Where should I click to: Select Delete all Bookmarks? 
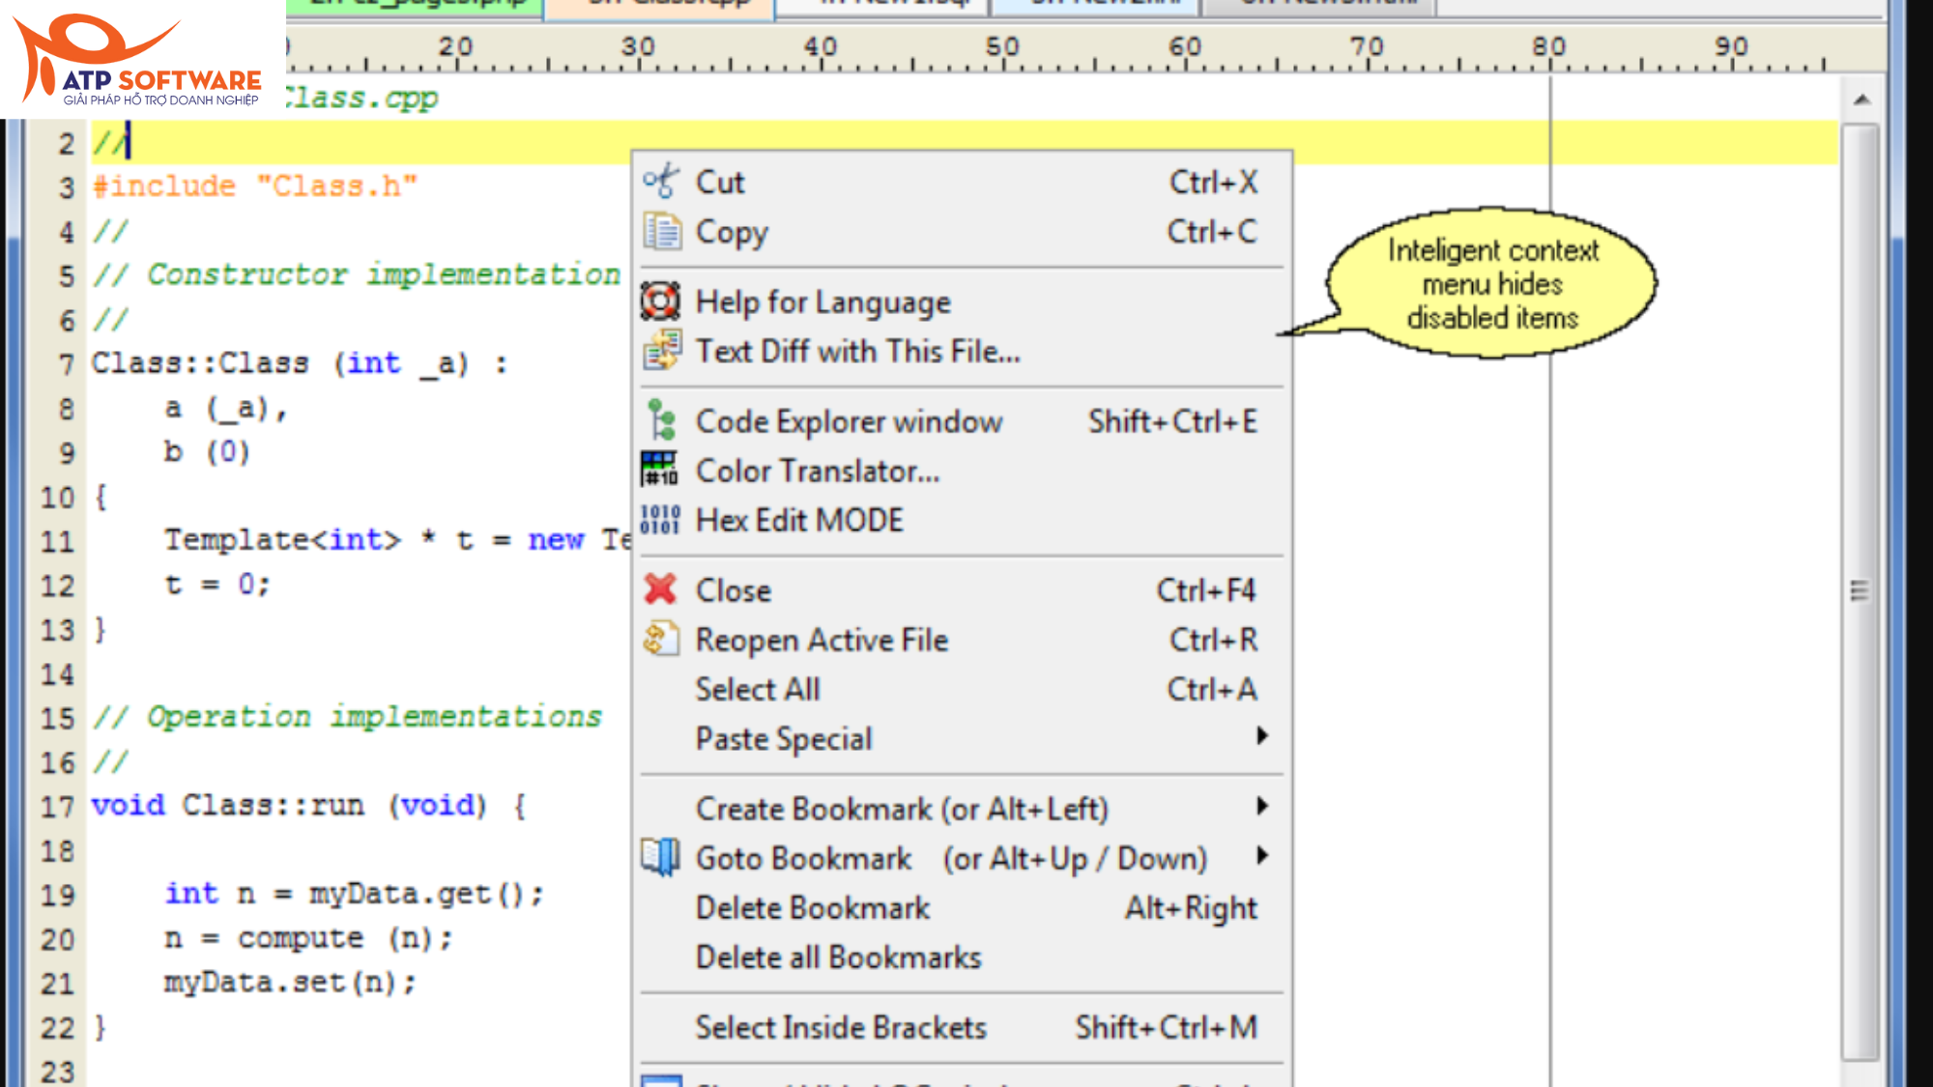[x=836, y=957]
